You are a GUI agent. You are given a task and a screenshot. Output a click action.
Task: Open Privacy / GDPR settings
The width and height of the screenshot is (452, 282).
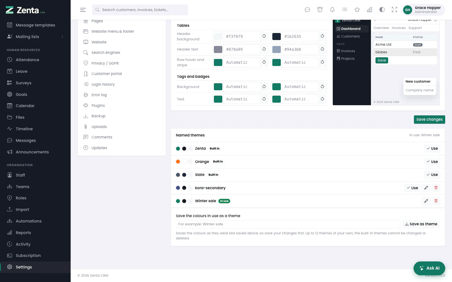(122, 63)
